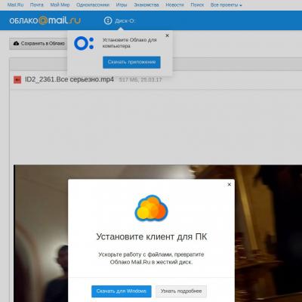The image size is (302, 302).
Task: Close the Установите Облако popup
Action: point(167,35)
